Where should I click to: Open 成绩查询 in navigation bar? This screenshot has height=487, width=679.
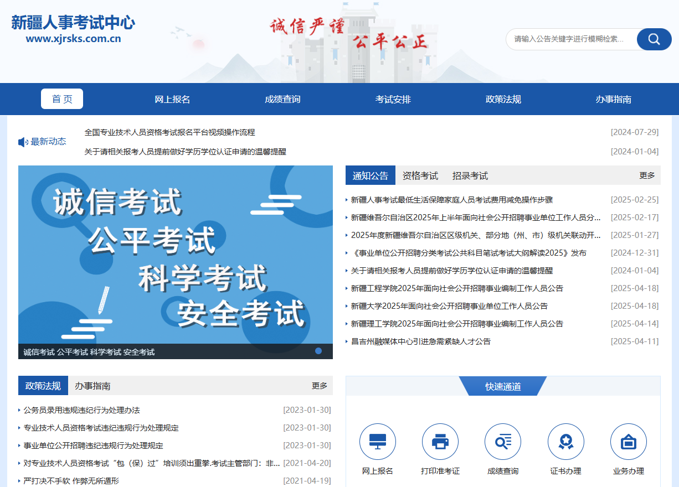tap(282, 100)
